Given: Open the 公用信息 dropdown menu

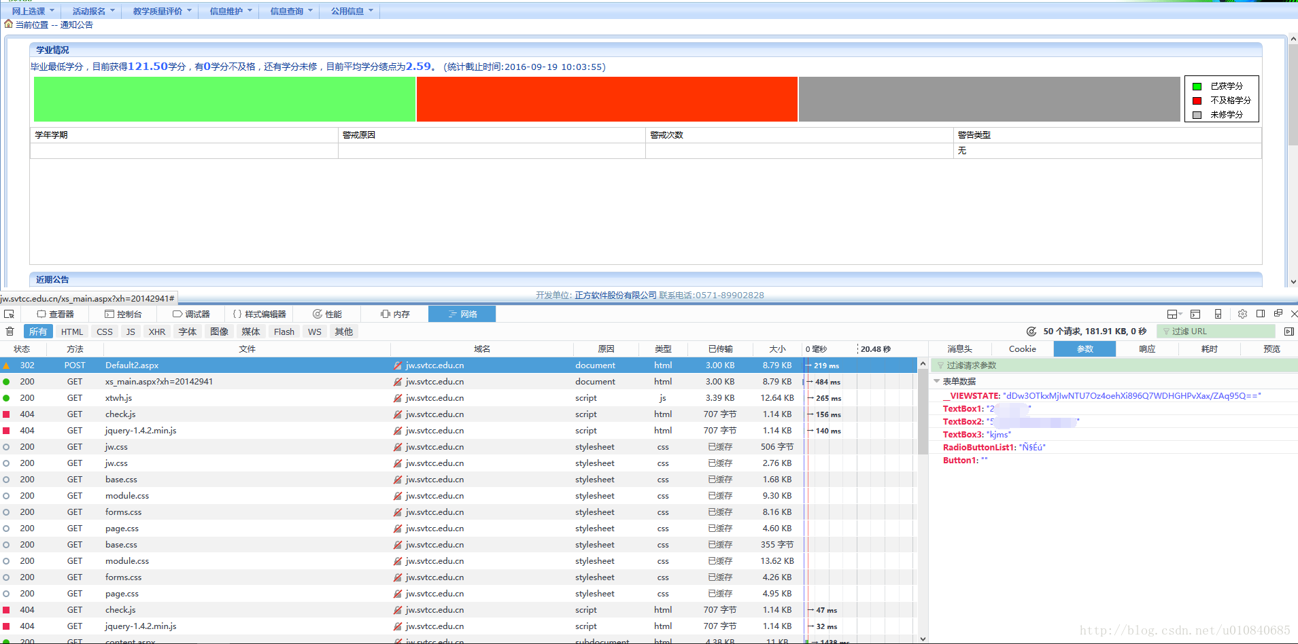Looking at the screenshot, I should coord(352,11).
